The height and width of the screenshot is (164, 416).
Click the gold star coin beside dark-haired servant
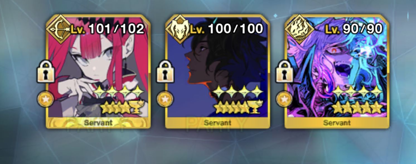click(165, 100)
